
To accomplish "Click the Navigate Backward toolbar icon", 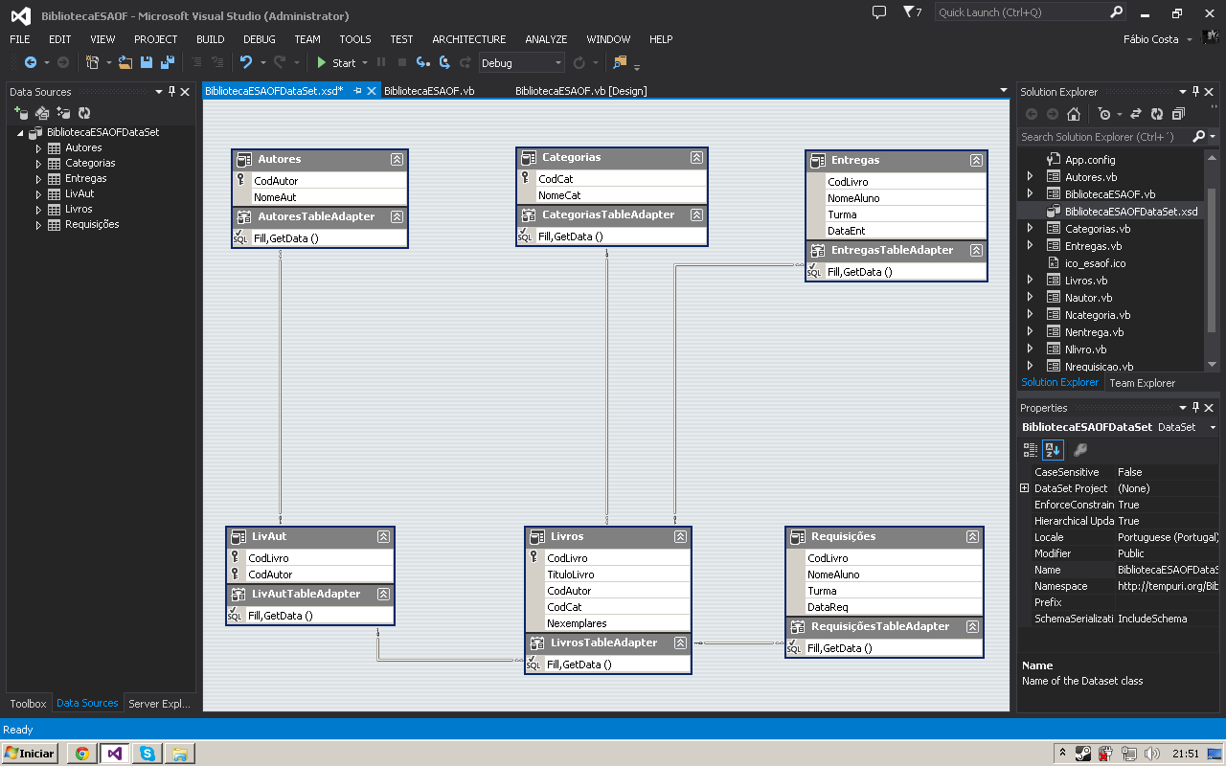I will point(31,63).
